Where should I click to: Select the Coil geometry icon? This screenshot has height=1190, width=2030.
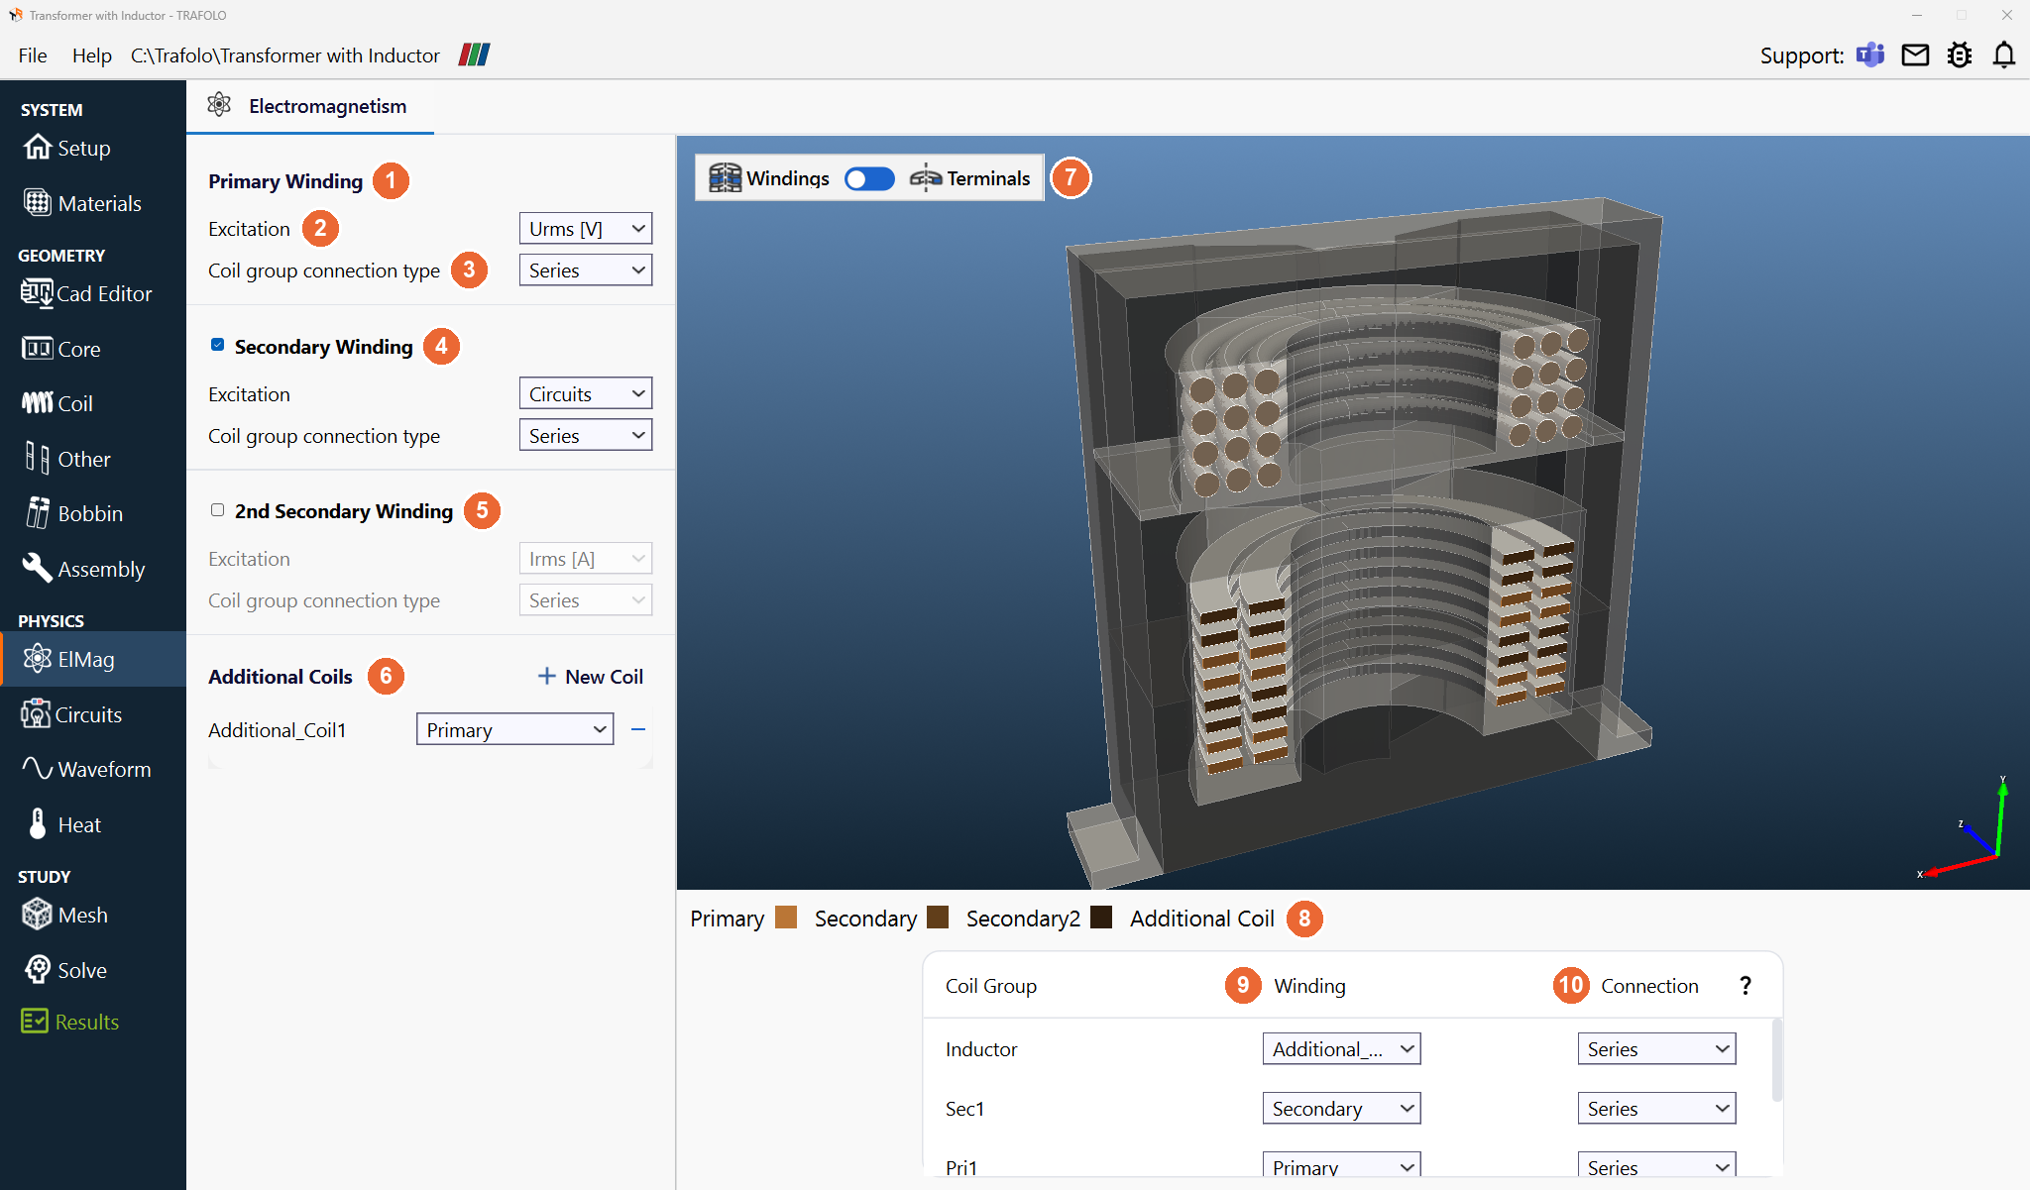click(38, 403)
